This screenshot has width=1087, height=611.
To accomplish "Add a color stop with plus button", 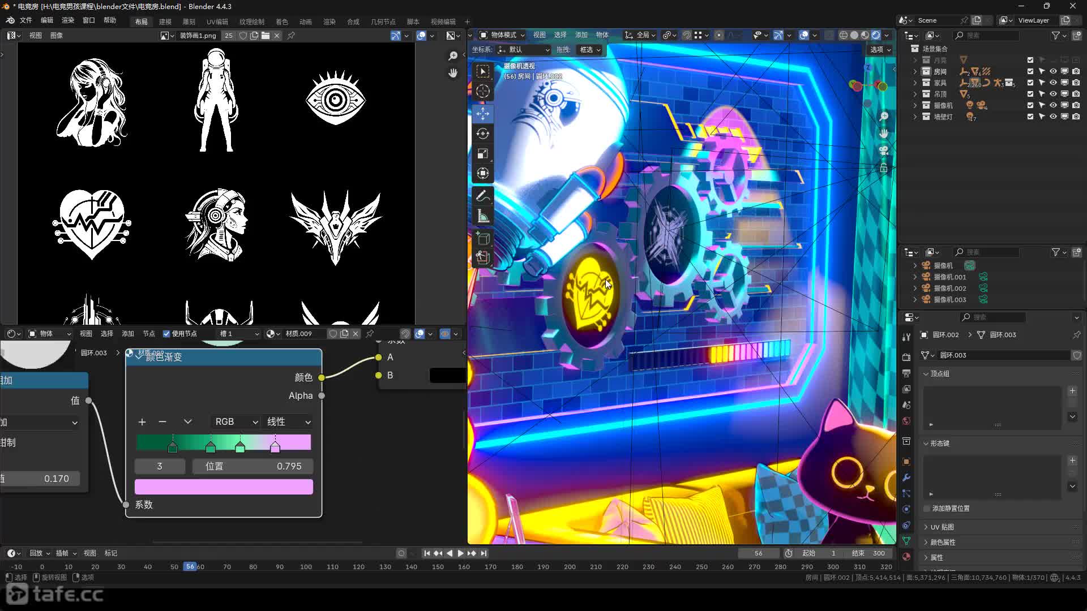I will click(x=142, y=421).
